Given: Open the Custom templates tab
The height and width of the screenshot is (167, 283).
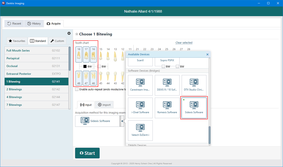Looking at the screenshot, I should click(57, 41).
